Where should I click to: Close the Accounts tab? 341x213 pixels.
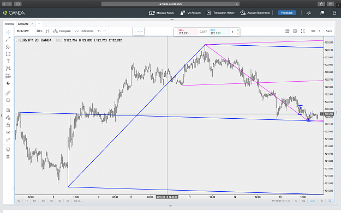(32, 24)
